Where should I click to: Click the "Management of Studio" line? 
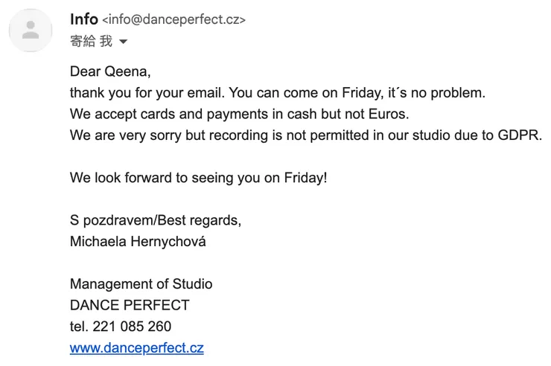pos(141,284)
